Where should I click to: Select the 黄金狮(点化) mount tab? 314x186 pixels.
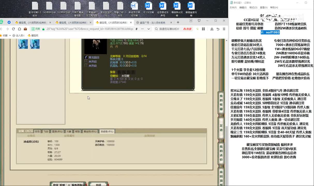click(x=90, y=131)
